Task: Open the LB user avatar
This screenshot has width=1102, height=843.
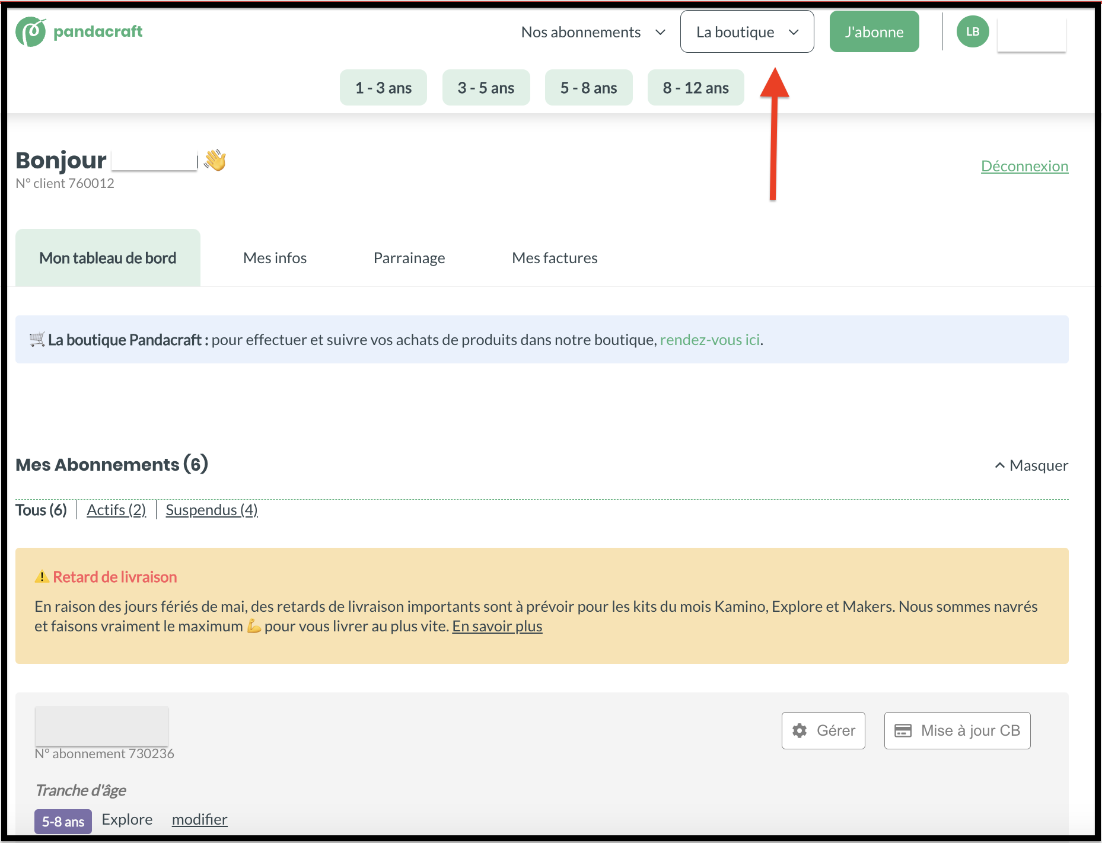Action: [973, 31]
